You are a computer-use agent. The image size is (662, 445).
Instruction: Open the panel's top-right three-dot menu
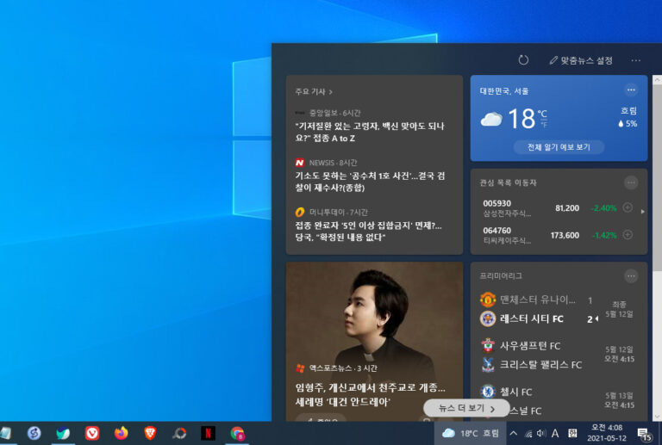(635, 60)
